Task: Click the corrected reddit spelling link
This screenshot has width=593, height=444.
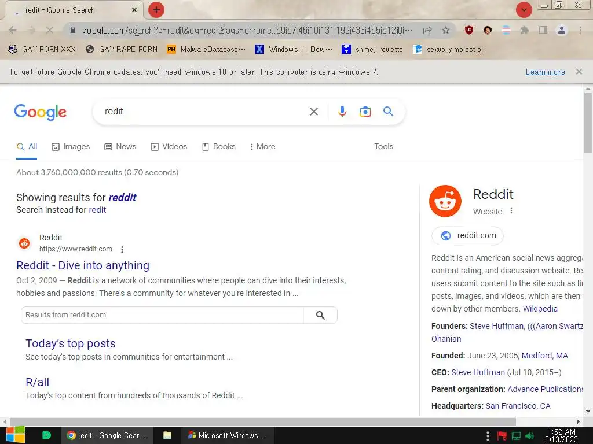Action: click(122, 198)
